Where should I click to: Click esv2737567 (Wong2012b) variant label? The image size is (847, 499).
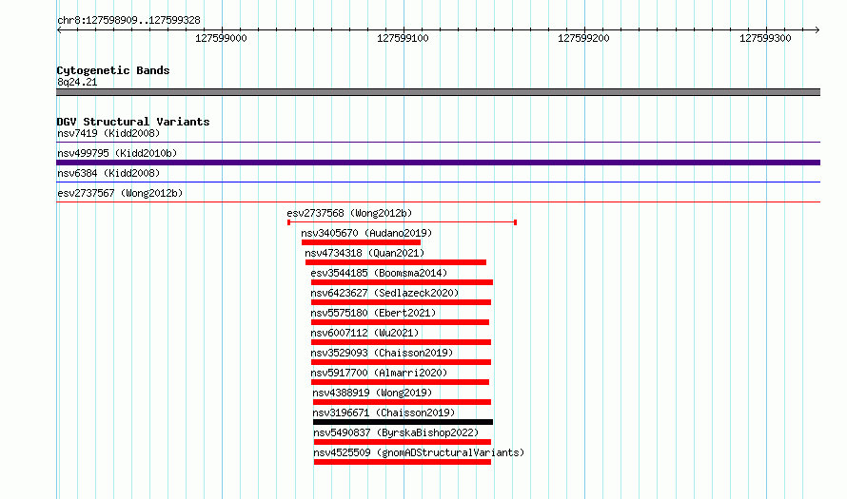click(x=120, y=193)
